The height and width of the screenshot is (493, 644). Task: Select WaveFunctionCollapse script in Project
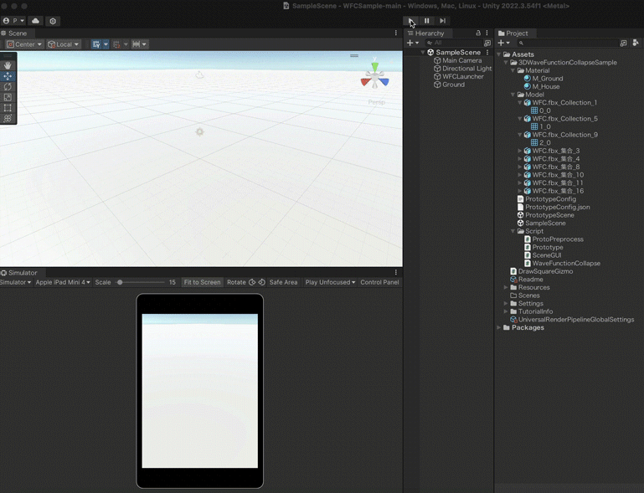(x=565, y=263)
